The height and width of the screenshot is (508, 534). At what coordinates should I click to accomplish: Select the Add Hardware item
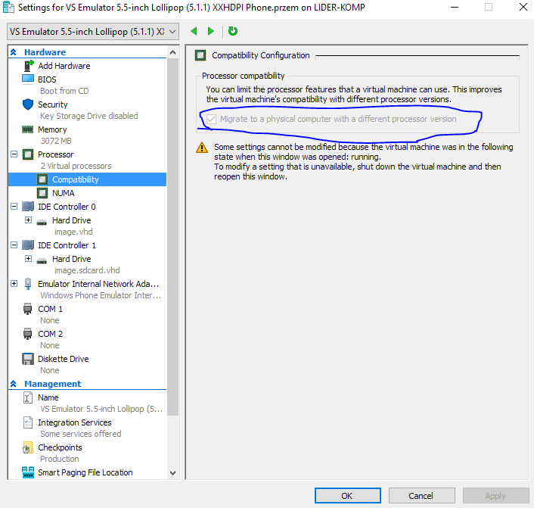[x=64, y=66]
